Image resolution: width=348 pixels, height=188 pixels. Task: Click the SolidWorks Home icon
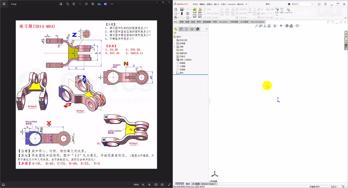(x=176, y=9)
